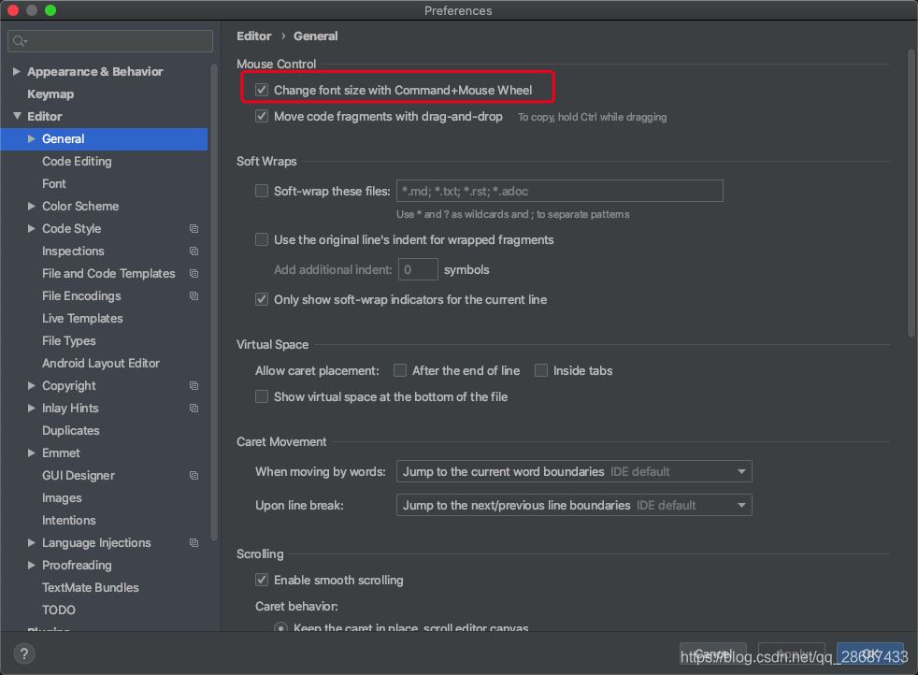
Task: Click the project icon beside Copyright
Action: pos(194,386)
